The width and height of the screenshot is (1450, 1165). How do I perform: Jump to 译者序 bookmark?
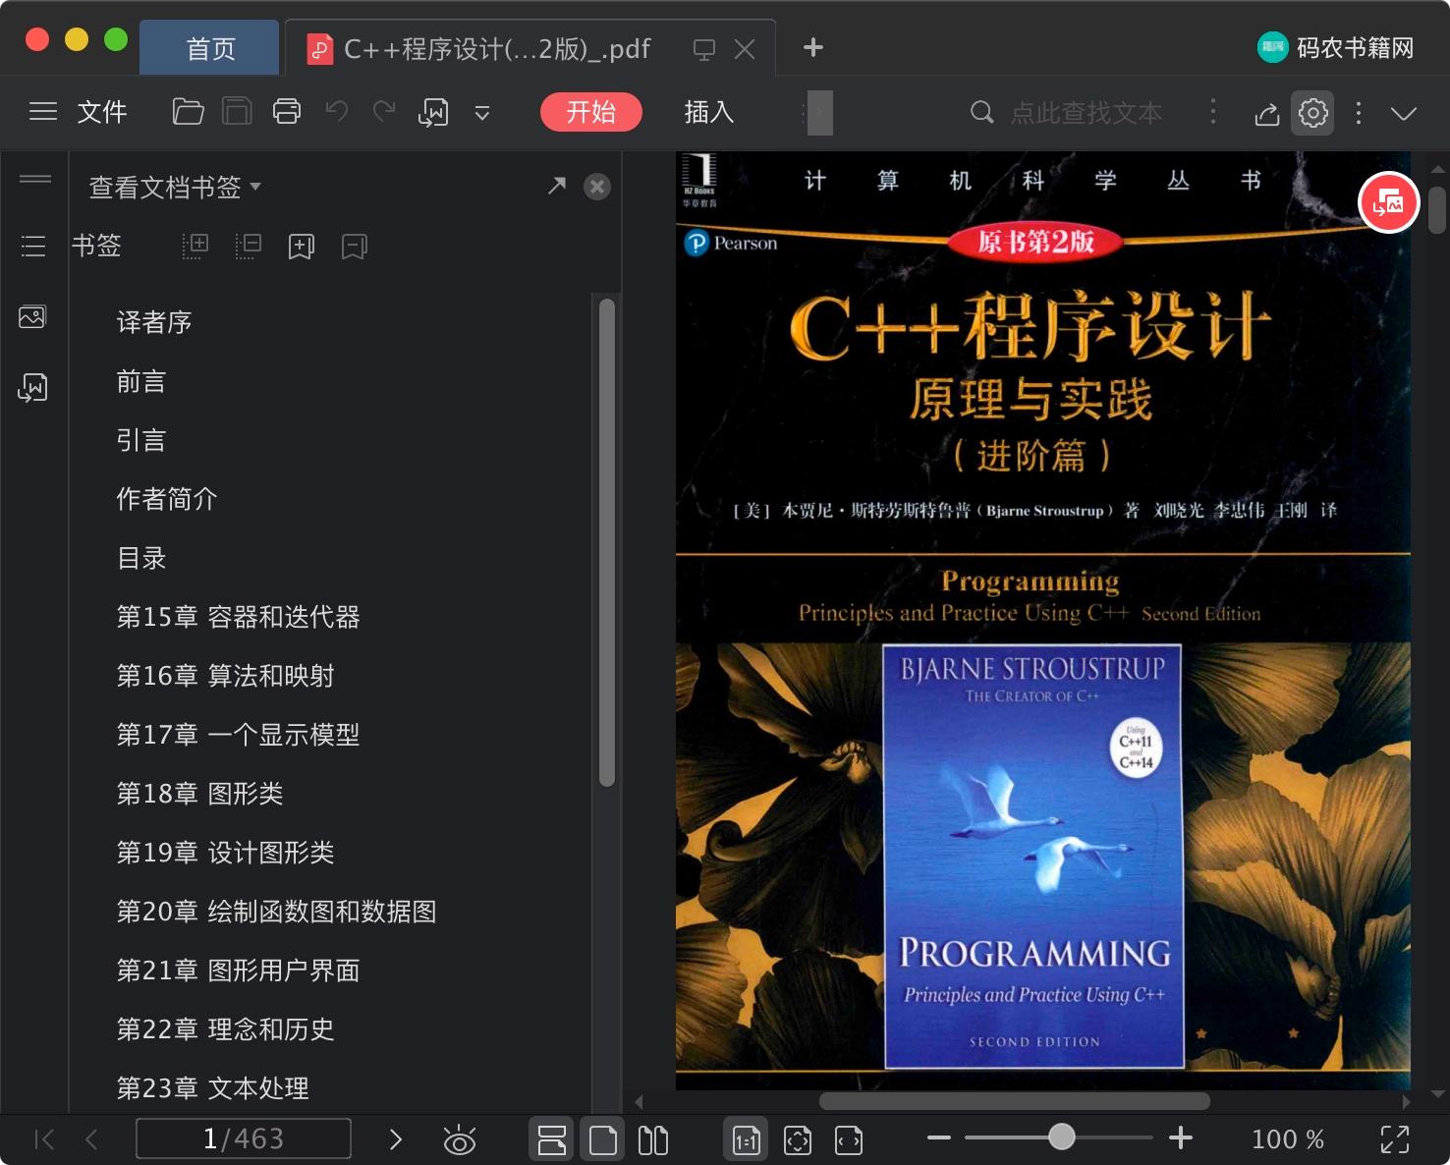click(x=154, y=322)
